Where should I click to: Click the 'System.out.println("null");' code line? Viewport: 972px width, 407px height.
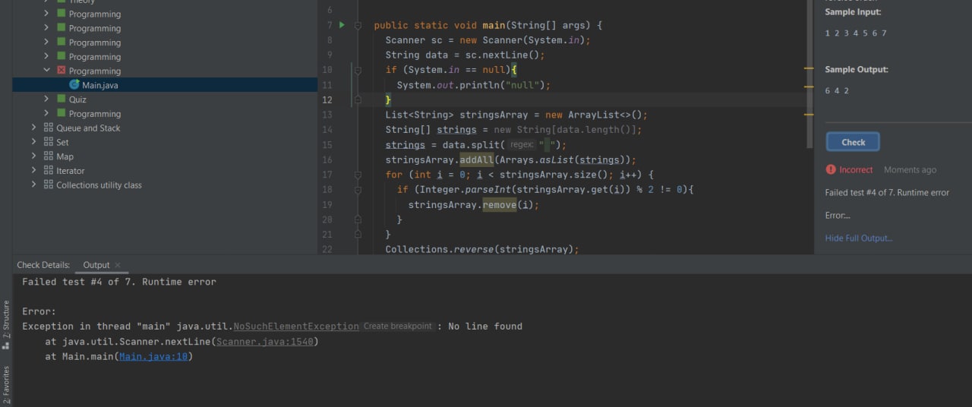click(473, 85)
